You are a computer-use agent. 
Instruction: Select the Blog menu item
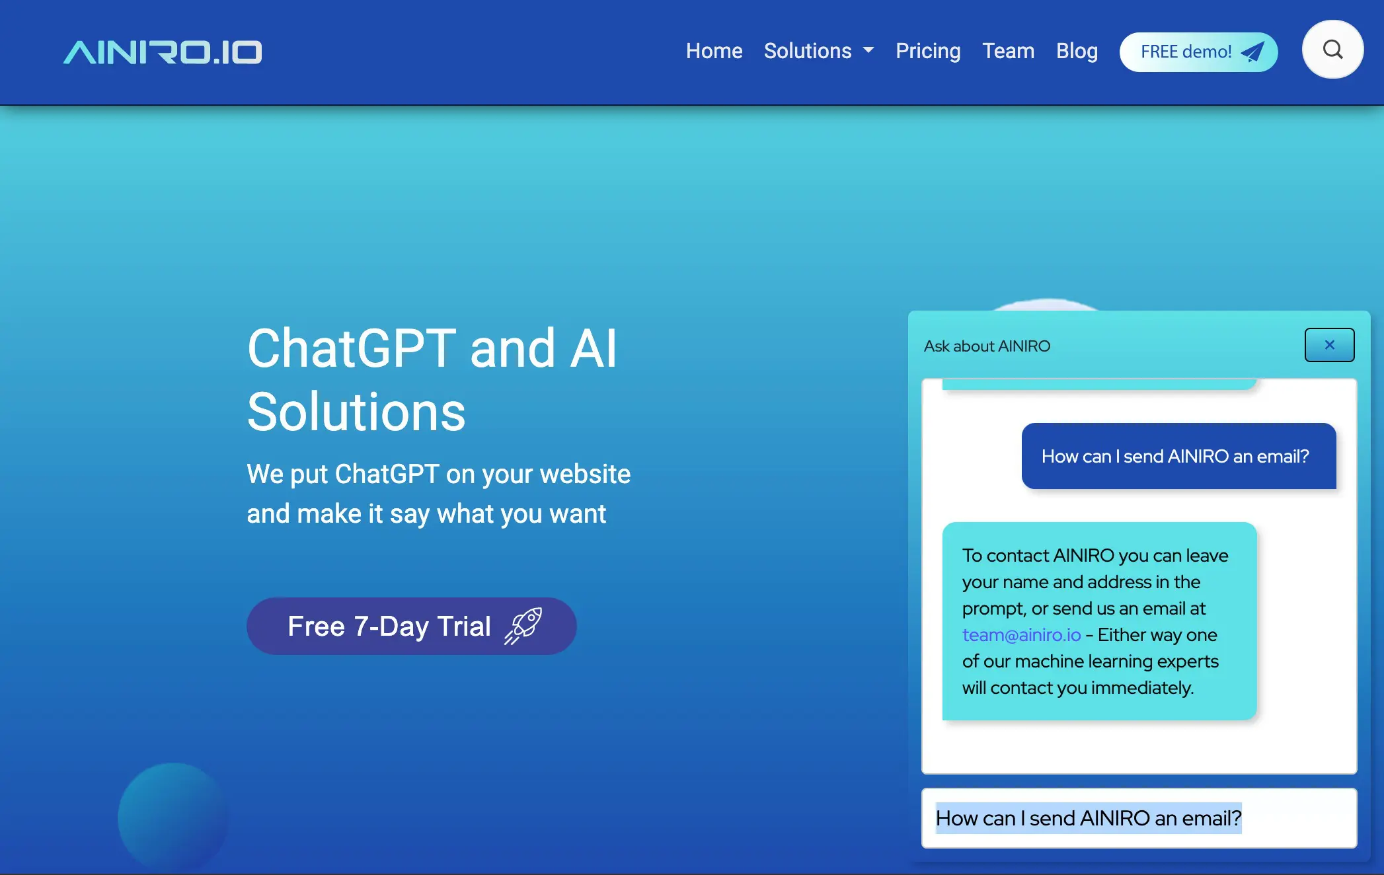coord(1077,50)
